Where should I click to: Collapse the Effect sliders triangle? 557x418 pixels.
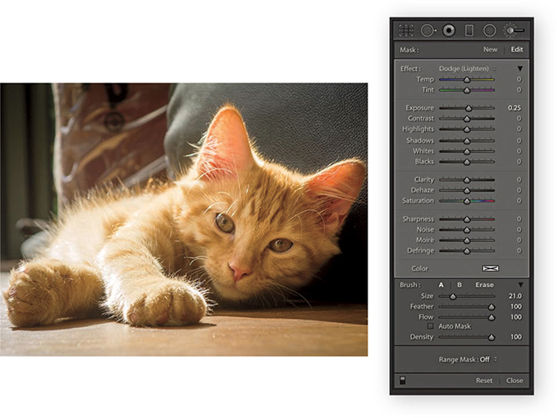520,68
